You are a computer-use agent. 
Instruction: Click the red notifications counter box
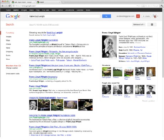pos(138,16)
